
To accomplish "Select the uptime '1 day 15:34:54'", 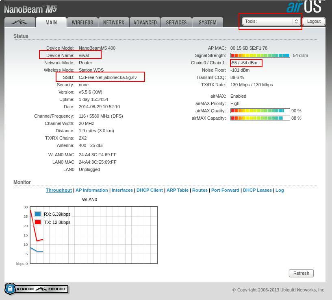I will 93,99.
